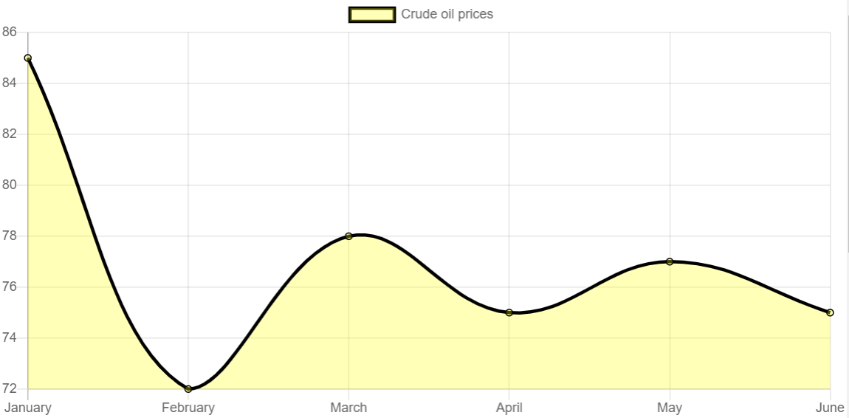Click the 76 y-axis tick label

pyautogui.click(x=10, y=287)
